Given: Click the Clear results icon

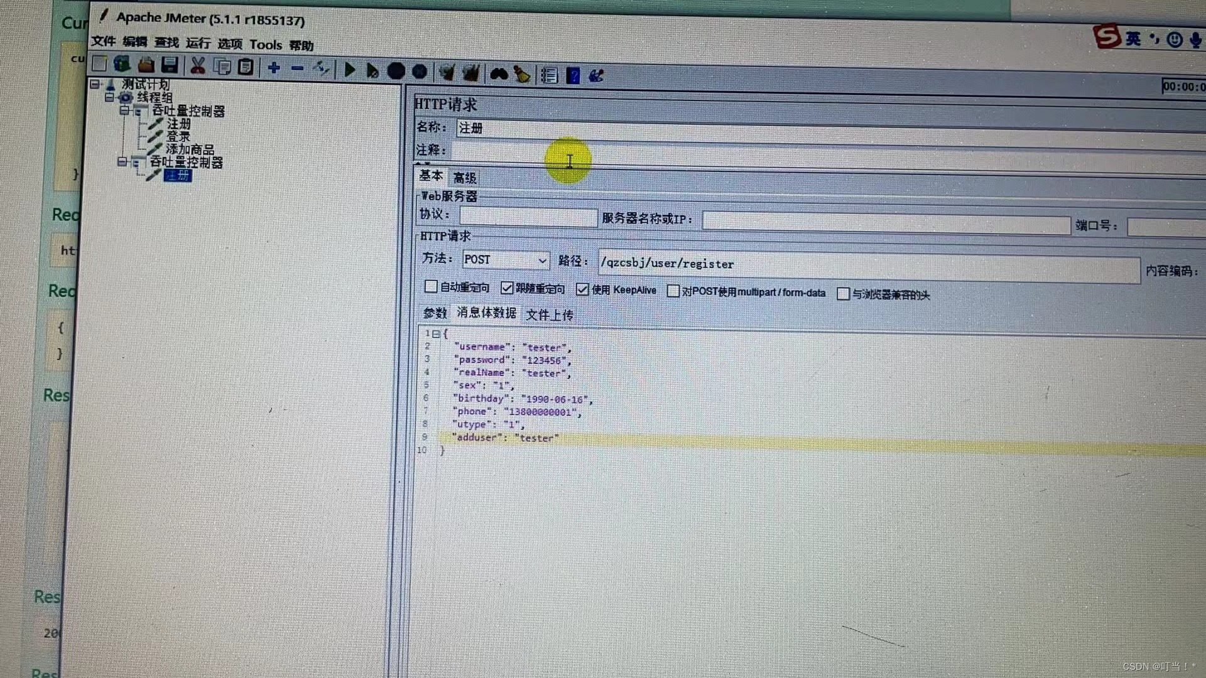Looking at the screenshot, I should 447,73.
